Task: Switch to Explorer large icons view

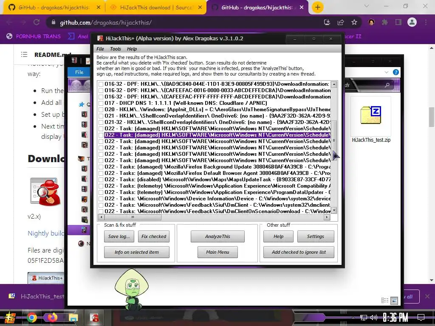Action: point(394,301)
